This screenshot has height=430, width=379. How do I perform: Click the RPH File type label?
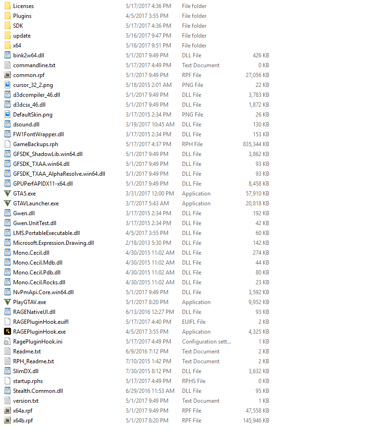tap(192, 144)
